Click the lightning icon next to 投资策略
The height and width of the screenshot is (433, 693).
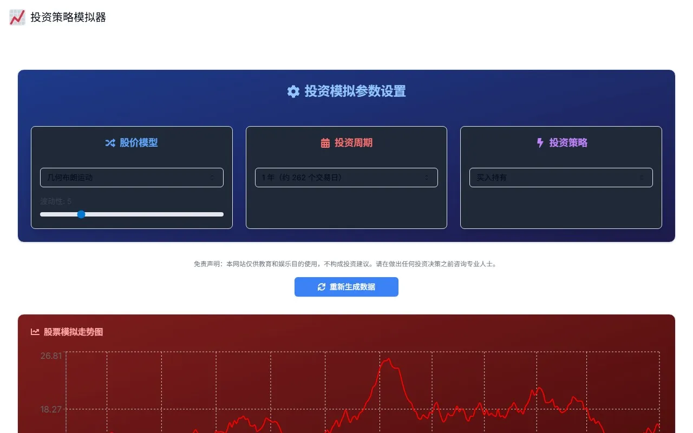[540, 143]
